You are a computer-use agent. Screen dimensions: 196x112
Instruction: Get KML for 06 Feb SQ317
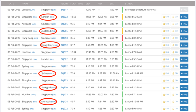166,52
